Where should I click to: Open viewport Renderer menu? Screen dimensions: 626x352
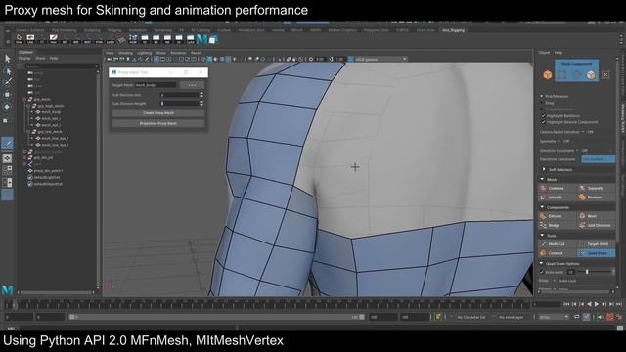(178, 53)
